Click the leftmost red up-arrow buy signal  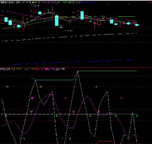click(31, 111)
